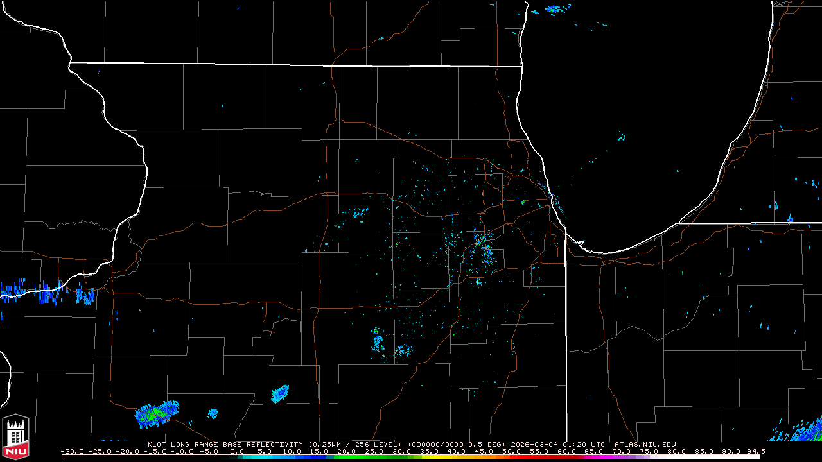822x462 pixels.
Task: Click the '-30.0' scale label
Action: point(71,451)
